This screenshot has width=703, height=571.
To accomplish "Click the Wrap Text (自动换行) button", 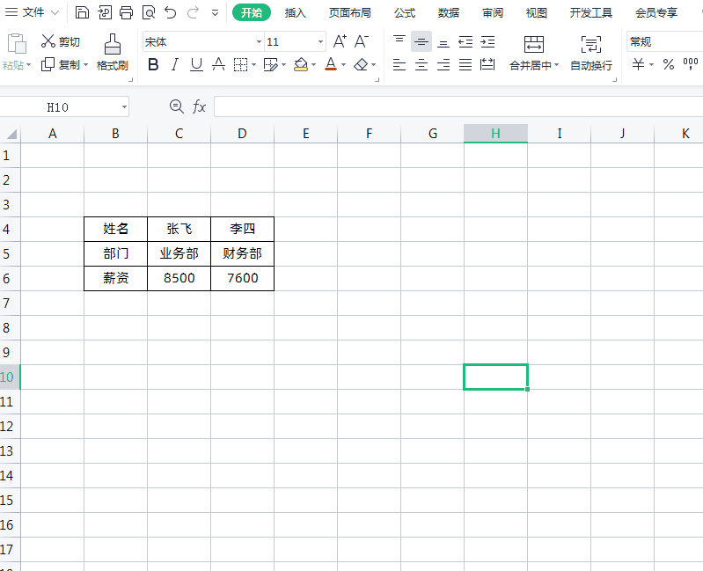I will coord(591,53).
